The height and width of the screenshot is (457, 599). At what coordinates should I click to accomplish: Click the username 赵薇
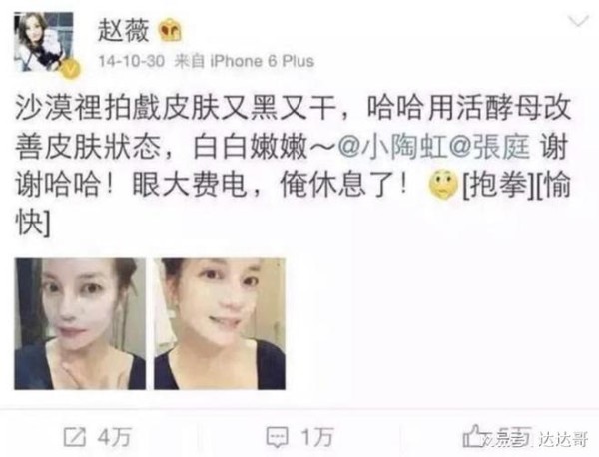[123, 31]
